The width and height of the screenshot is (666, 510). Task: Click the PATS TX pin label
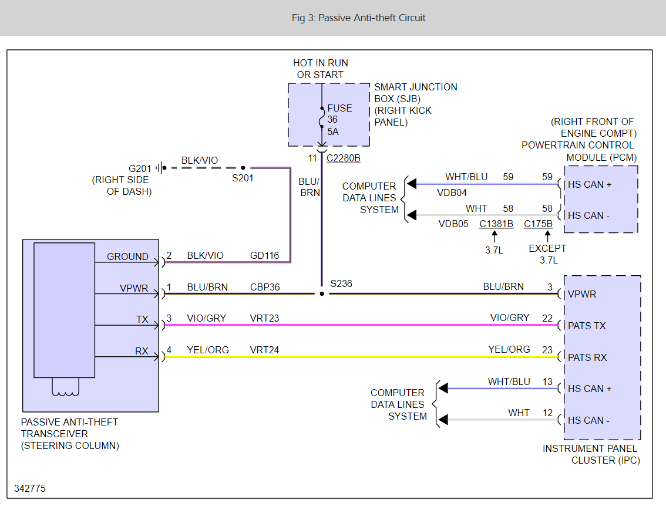pyautogui.click(x=587, y=326)
